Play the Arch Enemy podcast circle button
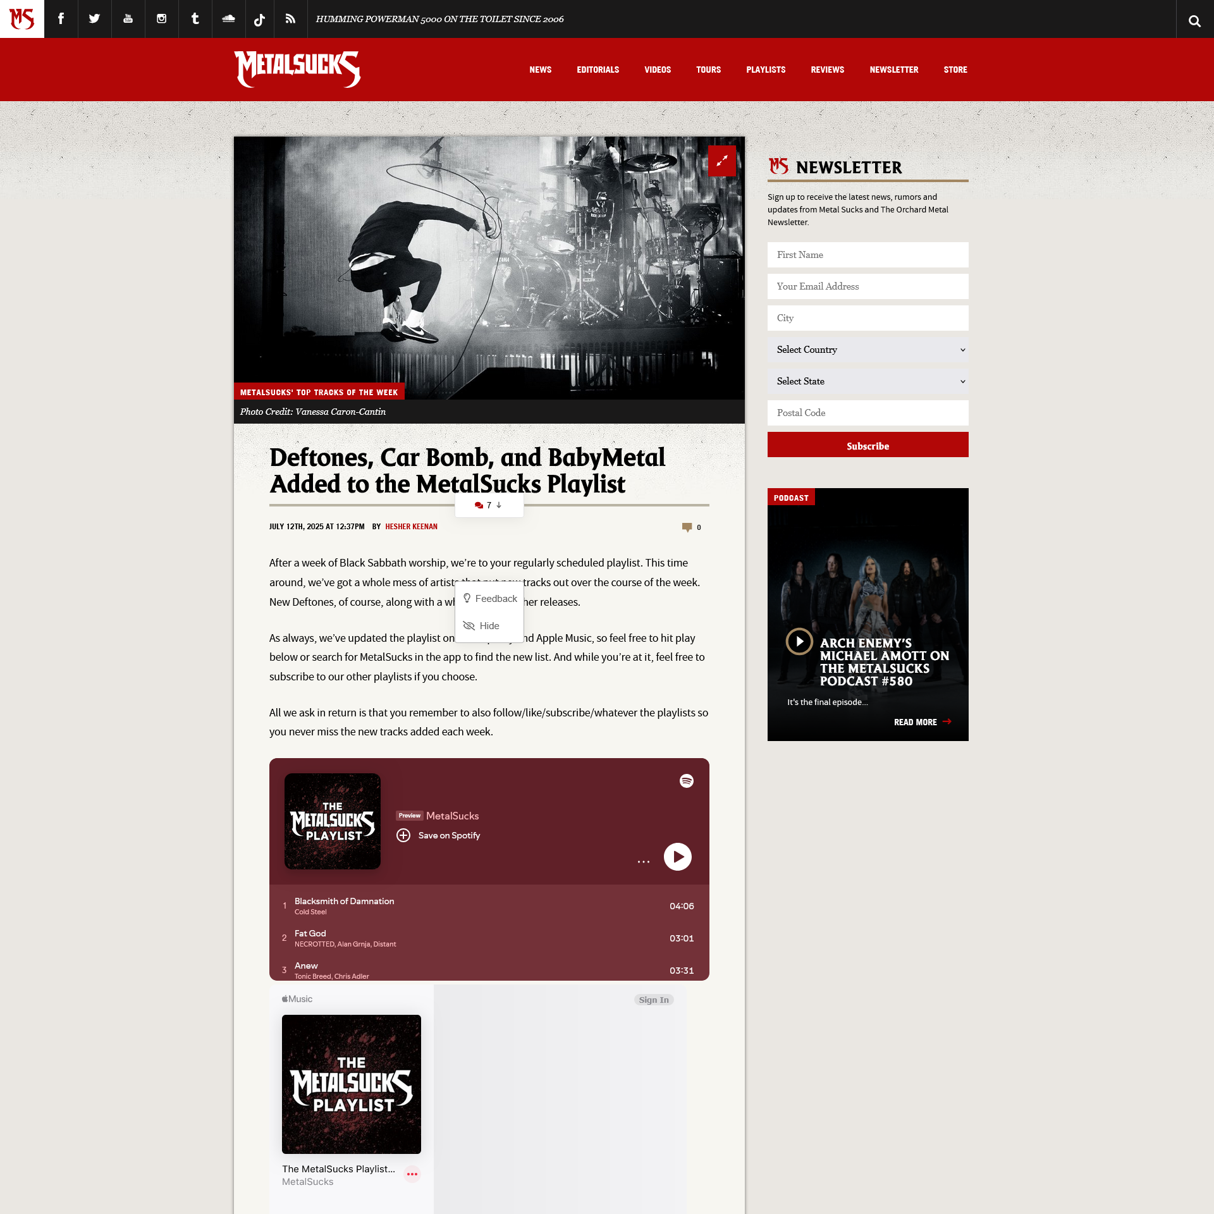1214x1214 pixels. [x=799, y=641]
